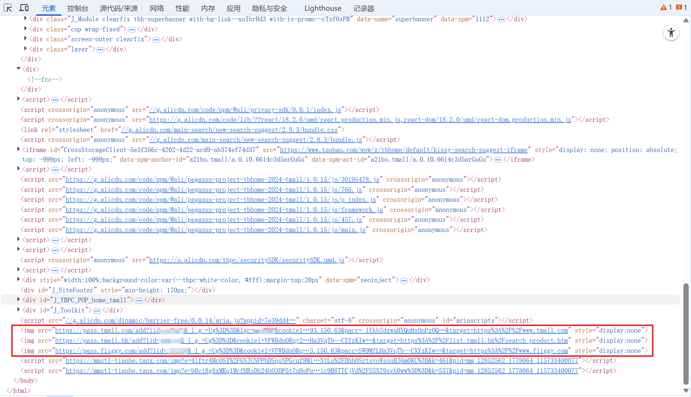Screen dimensions: 691x397
Task: Toggle device toolbar emulation icon
Action: [x=24, y=8]
